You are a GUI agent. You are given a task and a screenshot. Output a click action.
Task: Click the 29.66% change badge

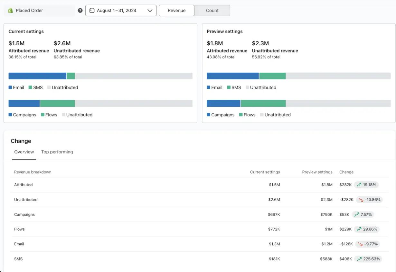[367, 229]
